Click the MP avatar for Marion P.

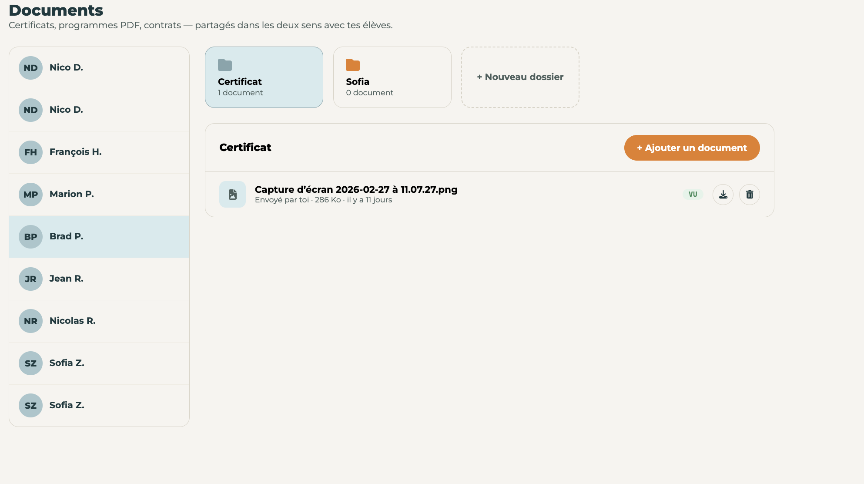click(x=30, y=195)
